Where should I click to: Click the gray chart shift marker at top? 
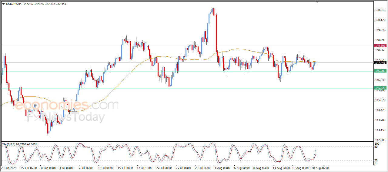(x=317, y=2)
